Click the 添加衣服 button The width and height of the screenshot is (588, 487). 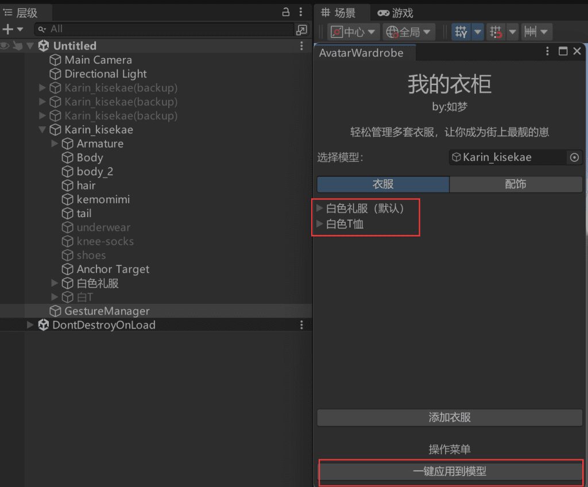pos(450,418)
